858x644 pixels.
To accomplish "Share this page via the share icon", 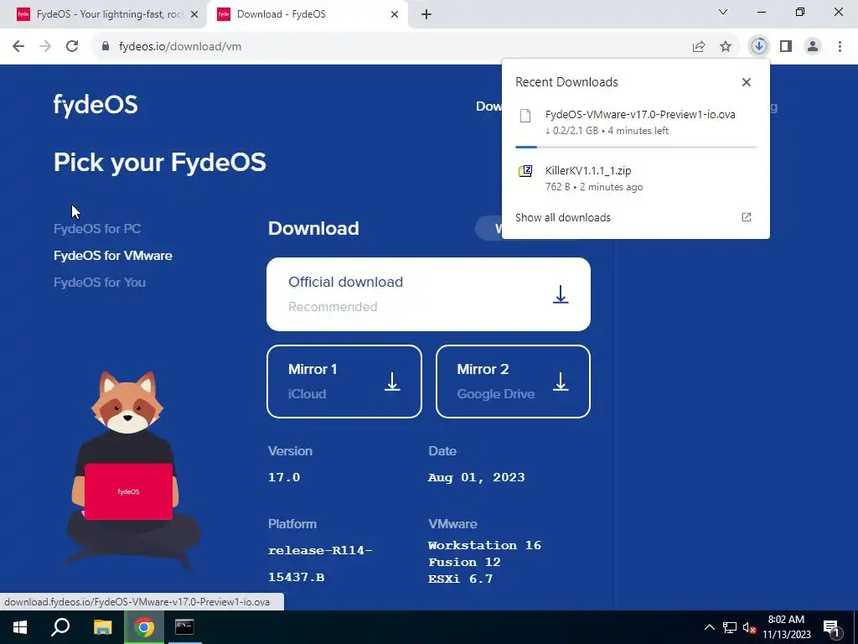I will click(699, 47).
